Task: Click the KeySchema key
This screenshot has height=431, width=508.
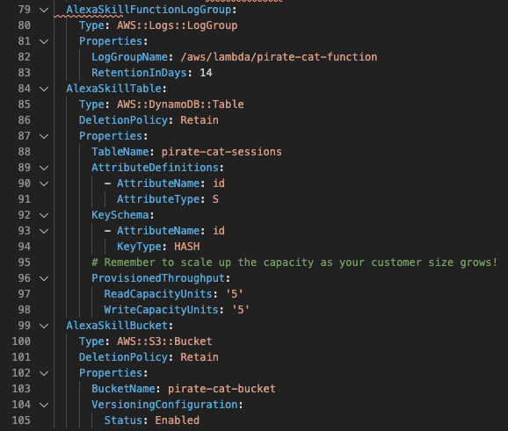Action: tap(120, 215)
